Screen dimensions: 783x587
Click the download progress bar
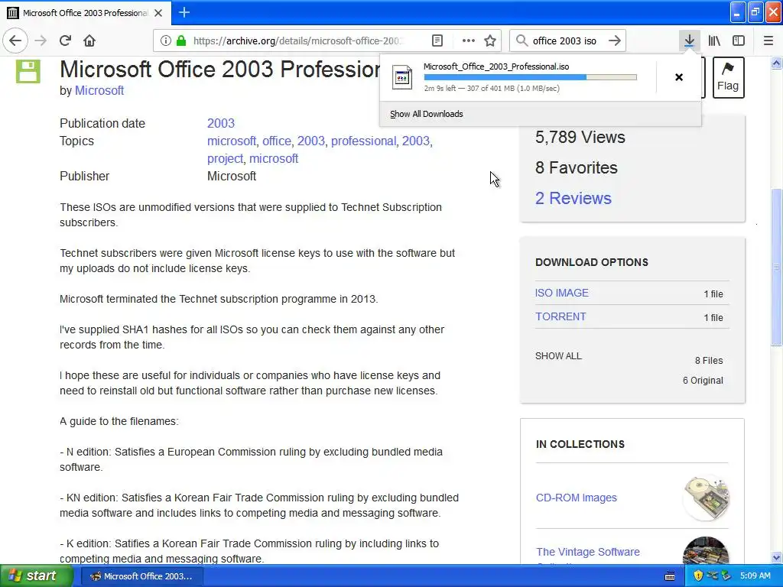tap(531, 77)
